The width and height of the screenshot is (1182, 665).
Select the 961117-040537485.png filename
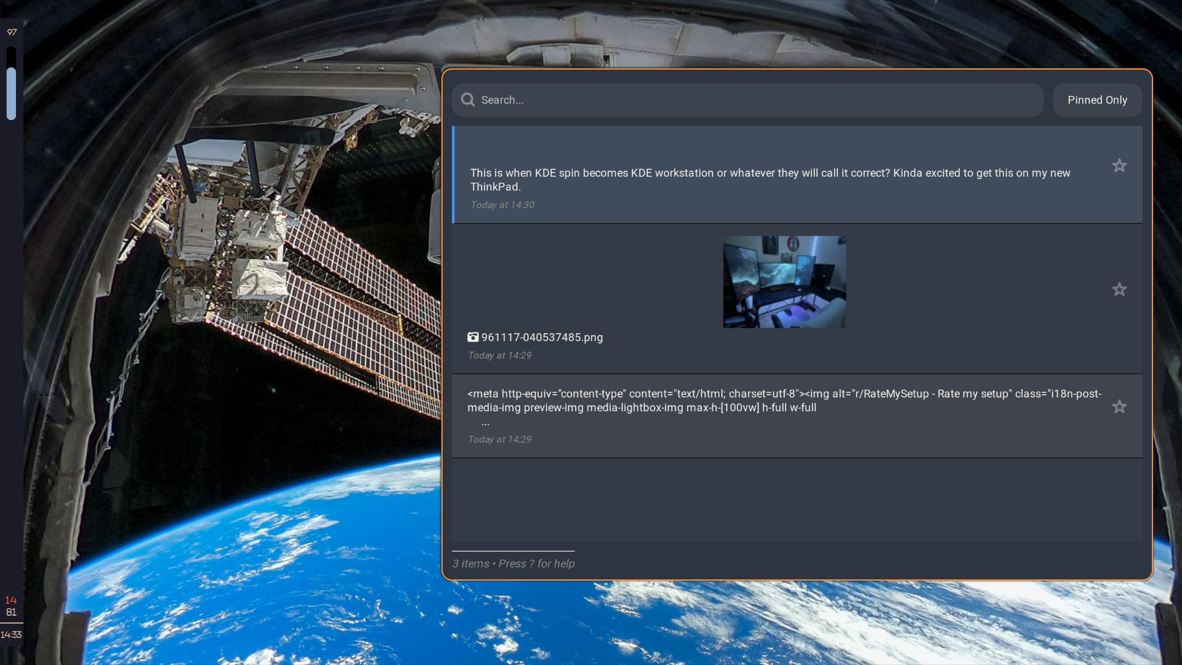542,337
